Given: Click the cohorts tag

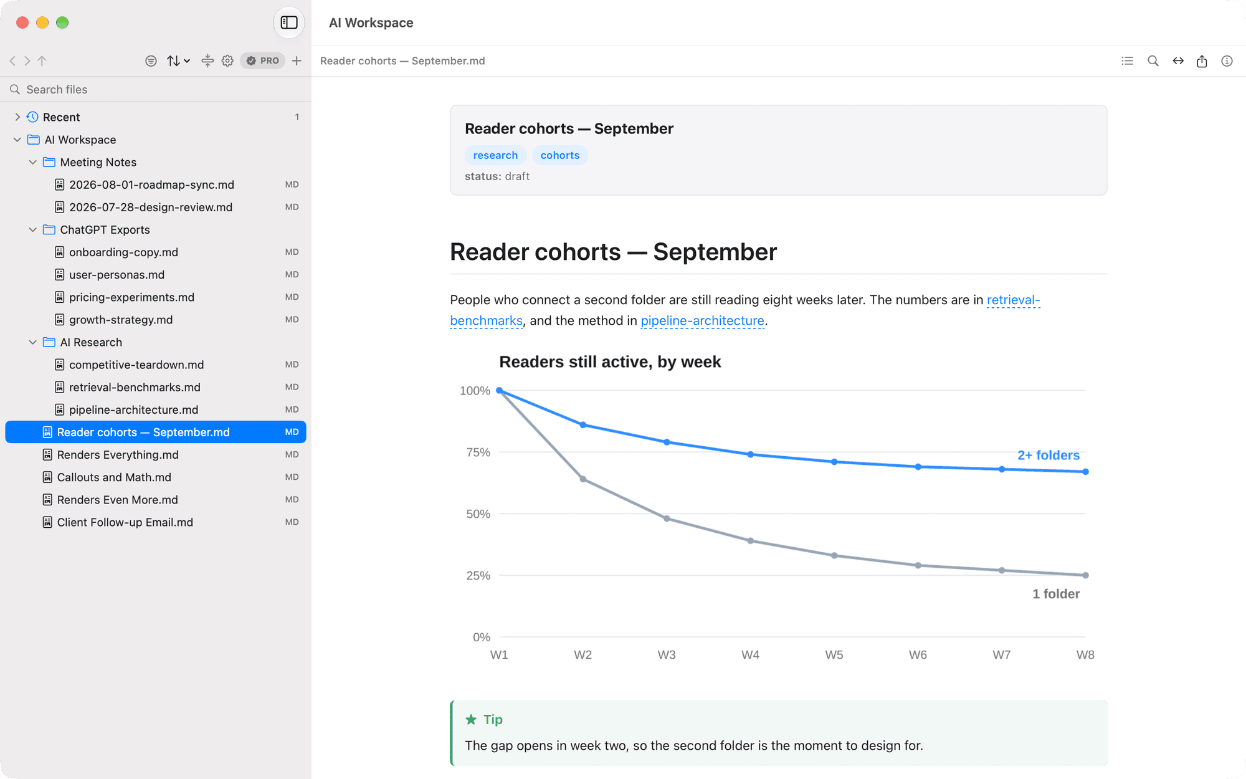Looking at the screenshot, I should point(560,155).
